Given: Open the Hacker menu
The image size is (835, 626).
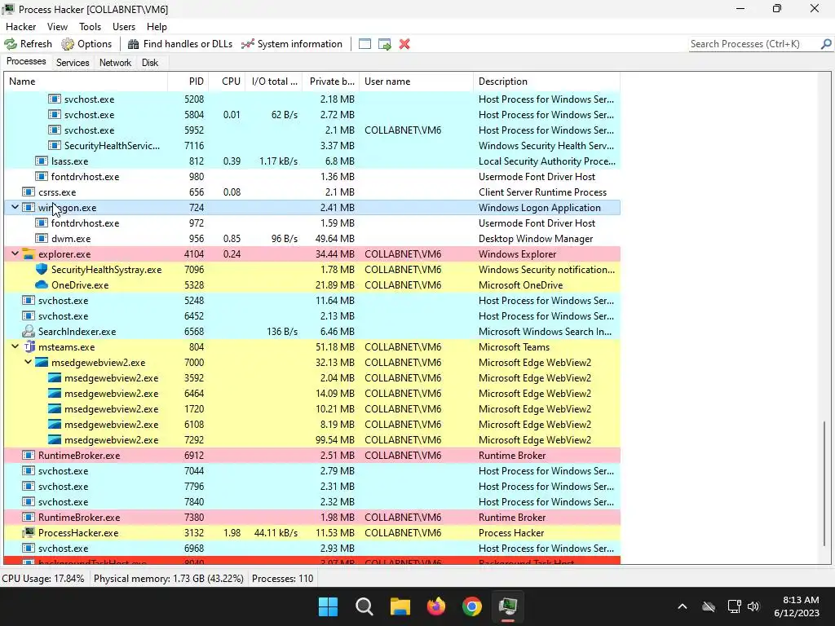Looking at the screenshot, I should pyautogui.click(x=20, y=27).
